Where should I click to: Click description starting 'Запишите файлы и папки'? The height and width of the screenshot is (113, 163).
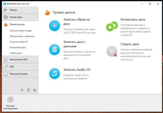pyautogui.click(x=79, y=55)
